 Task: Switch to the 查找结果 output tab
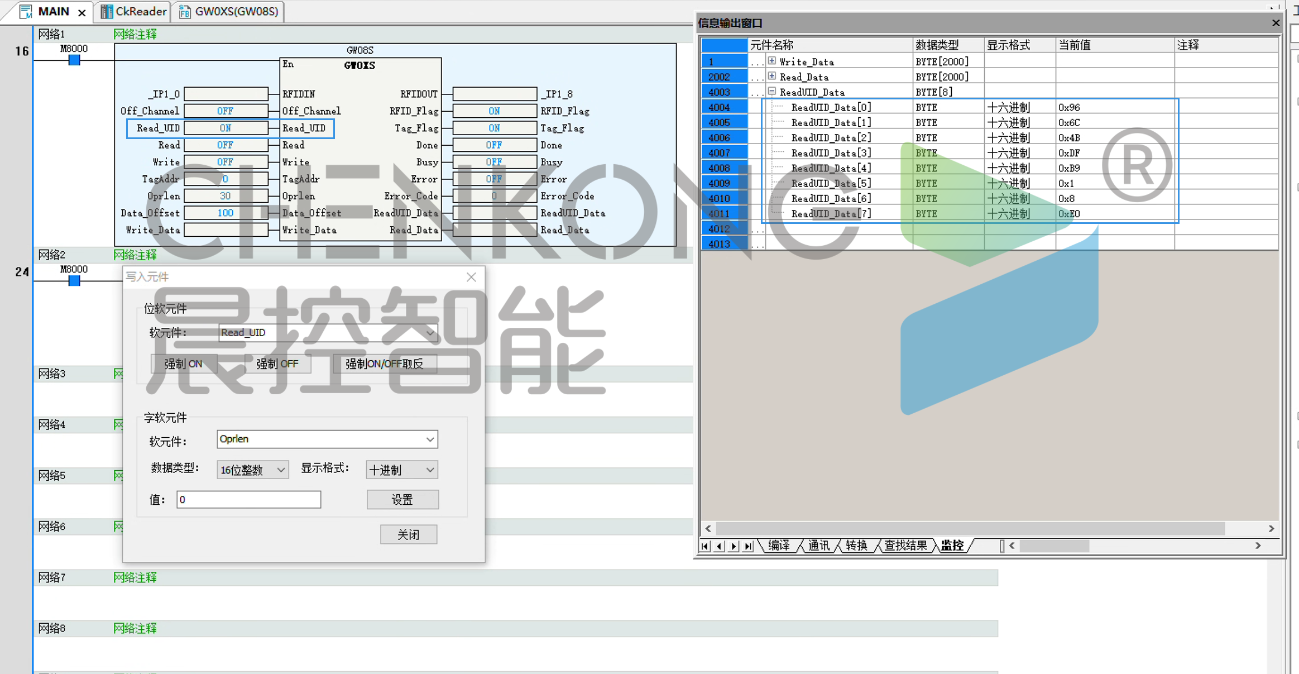pyautogui.click(x=905, y=546)
